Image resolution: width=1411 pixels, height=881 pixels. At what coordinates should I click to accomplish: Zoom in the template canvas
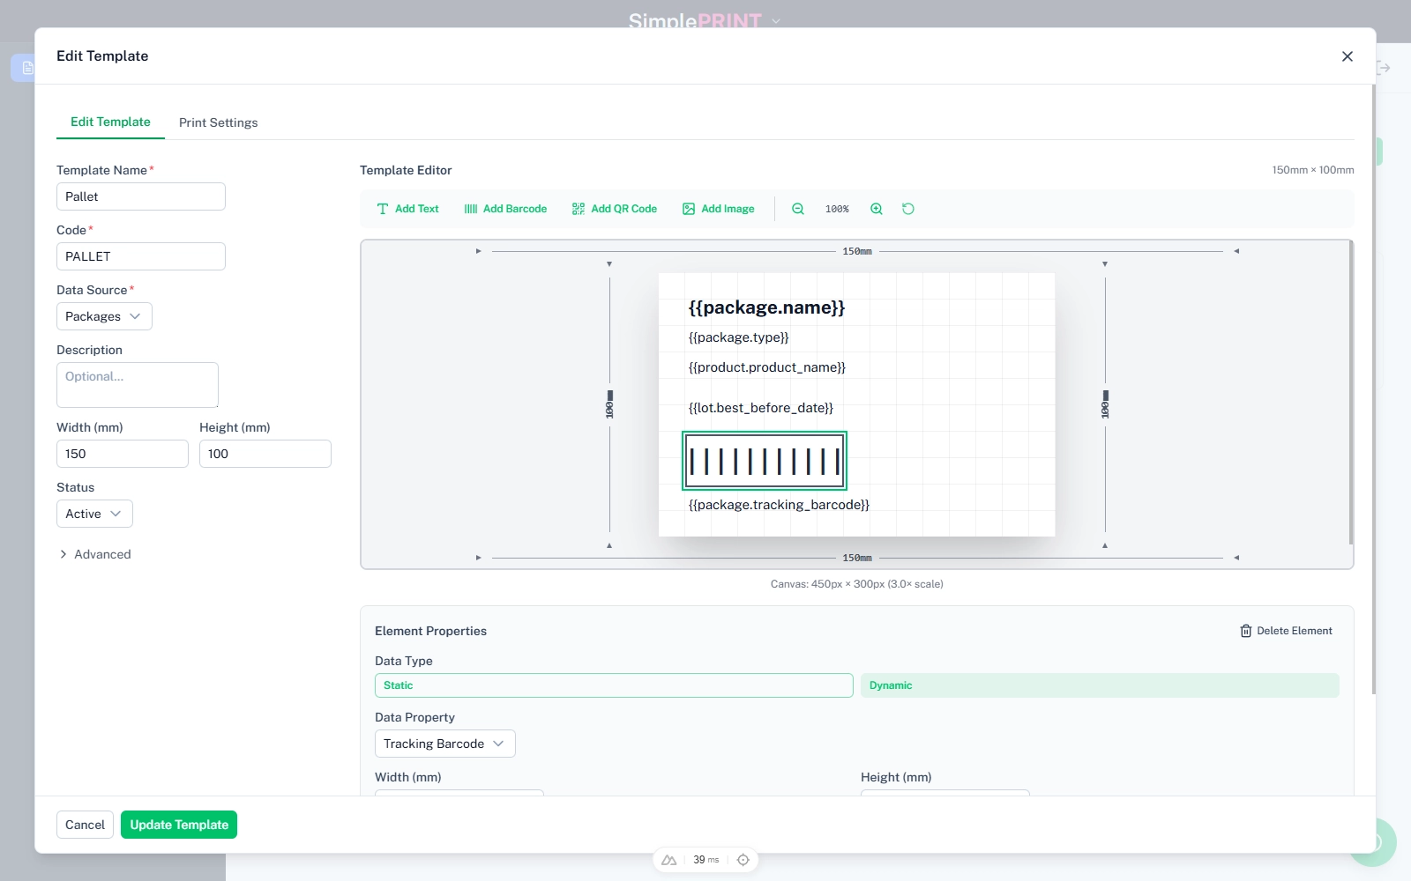tap(877, 209)
